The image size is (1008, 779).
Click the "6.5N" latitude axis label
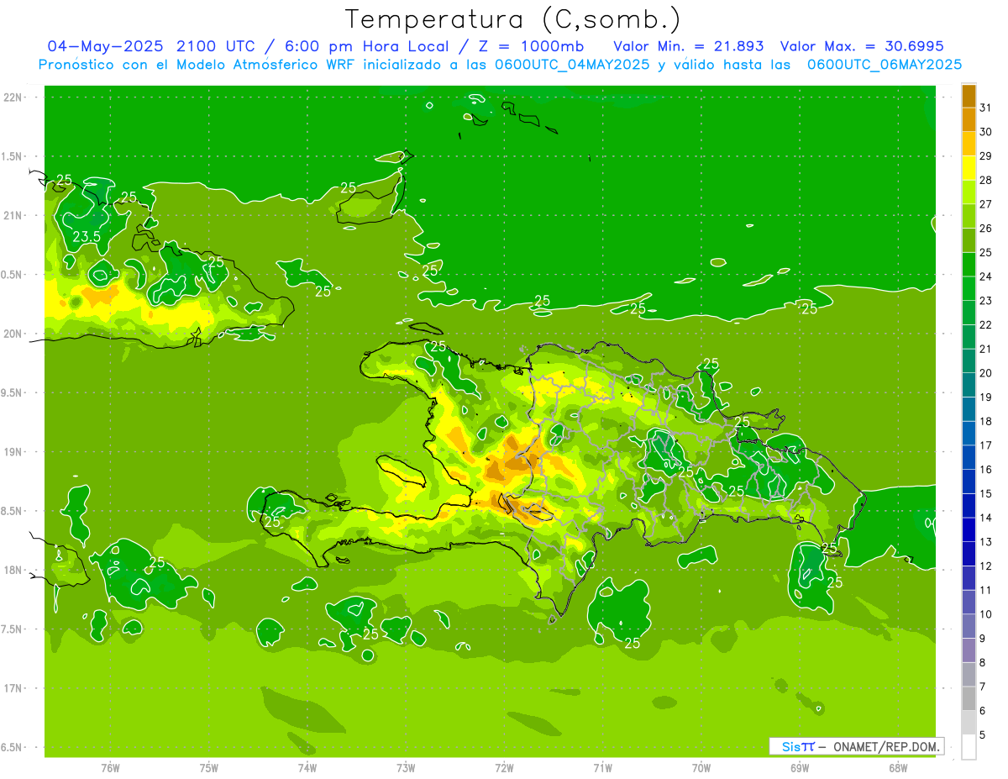click(x=13, y=748)
